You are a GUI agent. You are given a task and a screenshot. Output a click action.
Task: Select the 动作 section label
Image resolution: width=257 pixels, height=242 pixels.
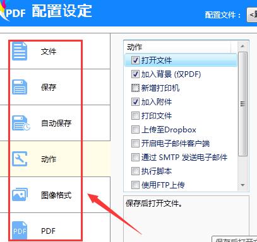coord(49,159)
